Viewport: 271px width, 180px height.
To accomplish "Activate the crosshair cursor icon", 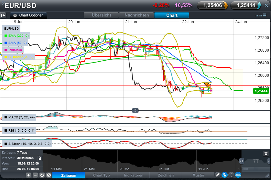I will pyautogui.click(x=231, y=175).
